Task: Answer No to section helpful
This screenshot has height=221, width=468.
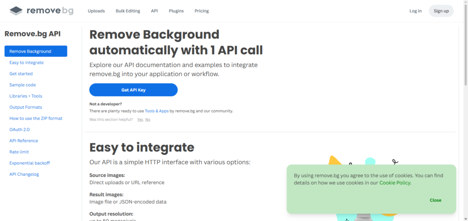Action: 148,119
